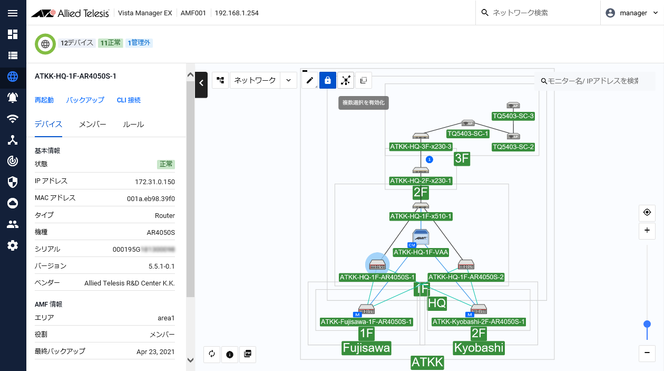The width and height of the screenshot is (664, 371).
Task: Click the side panel scroll-down arrow
Action: point(191,360)
